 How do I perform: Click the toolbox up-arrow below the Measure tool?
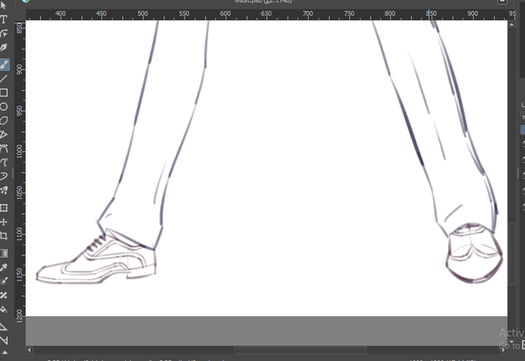5,353
